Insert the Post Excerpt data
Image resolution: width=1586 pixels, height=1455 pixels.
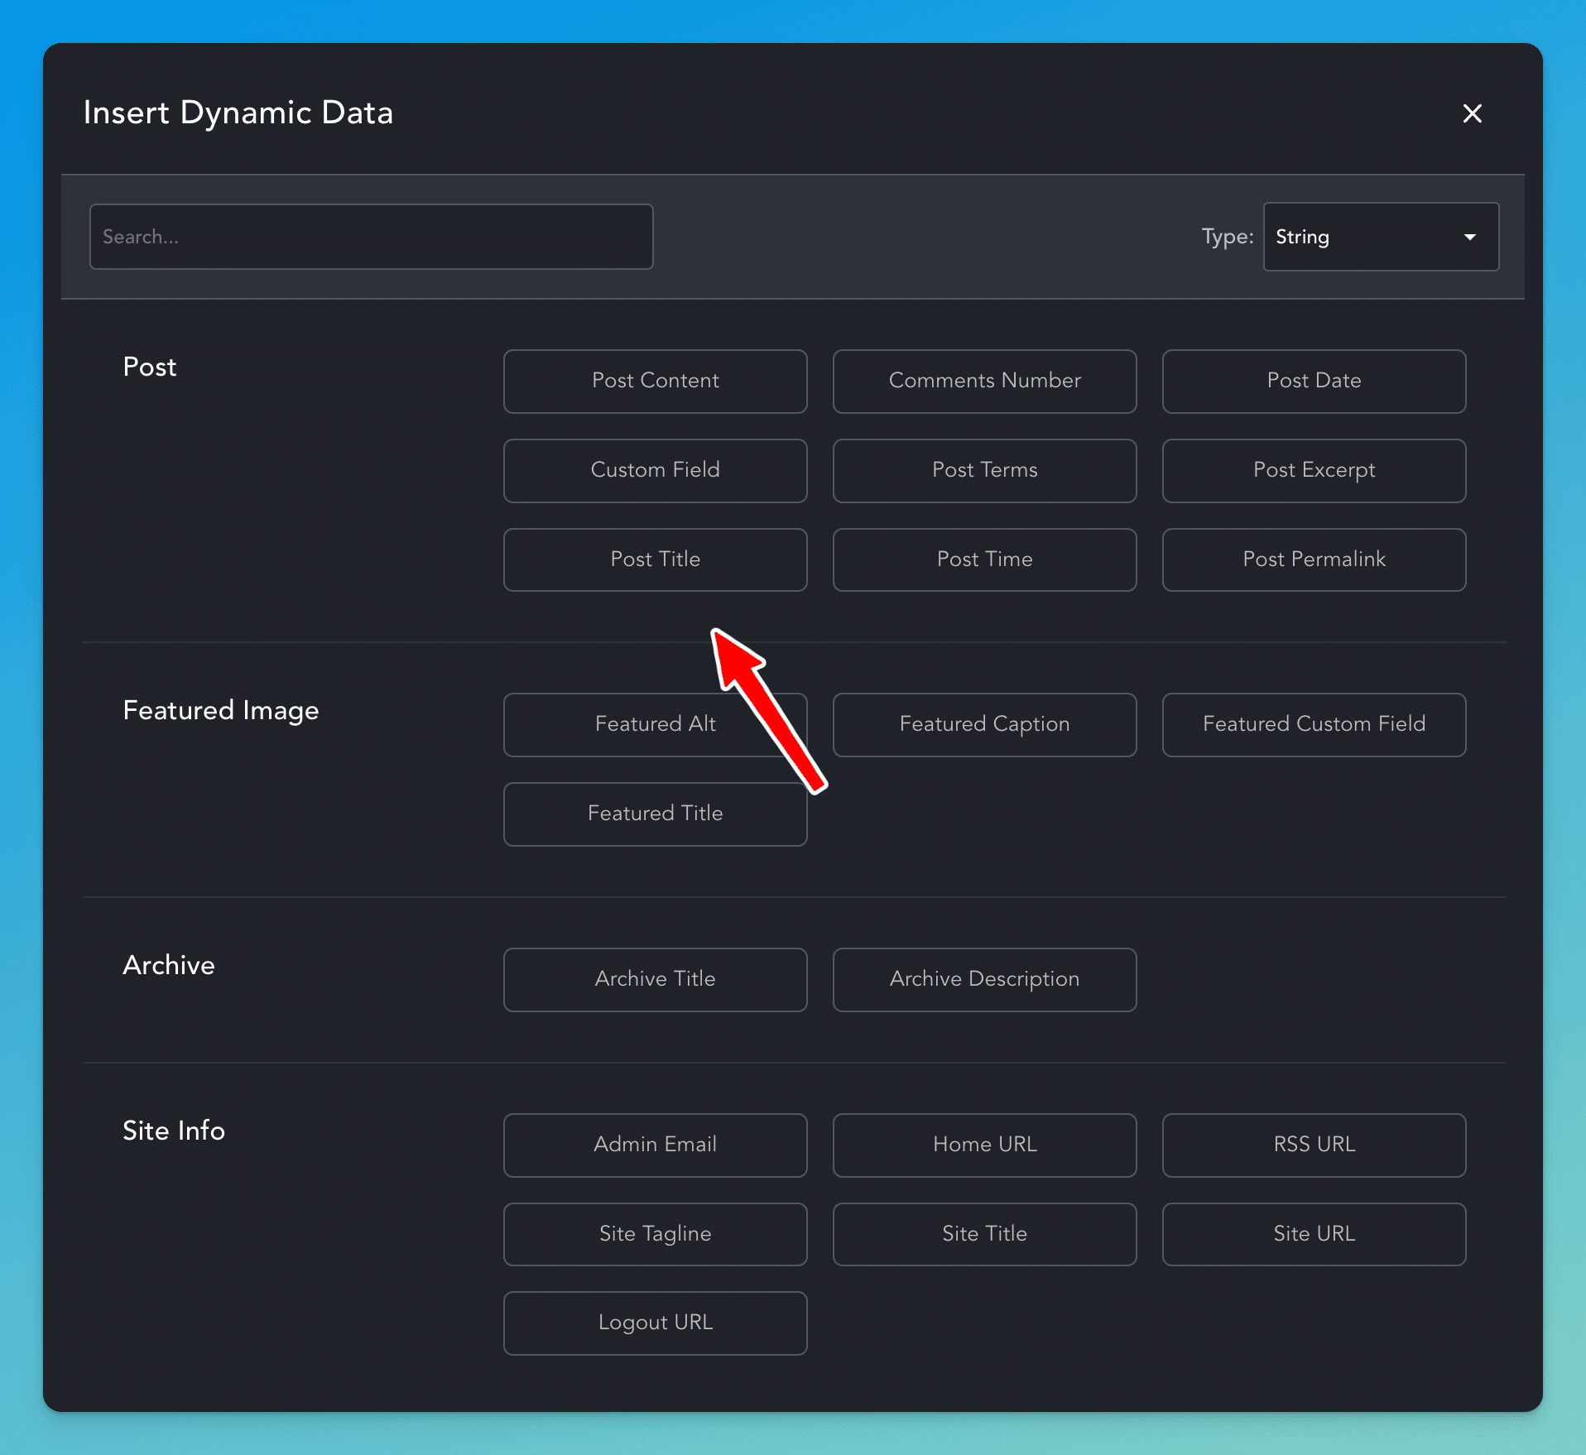click(1314, 470)
